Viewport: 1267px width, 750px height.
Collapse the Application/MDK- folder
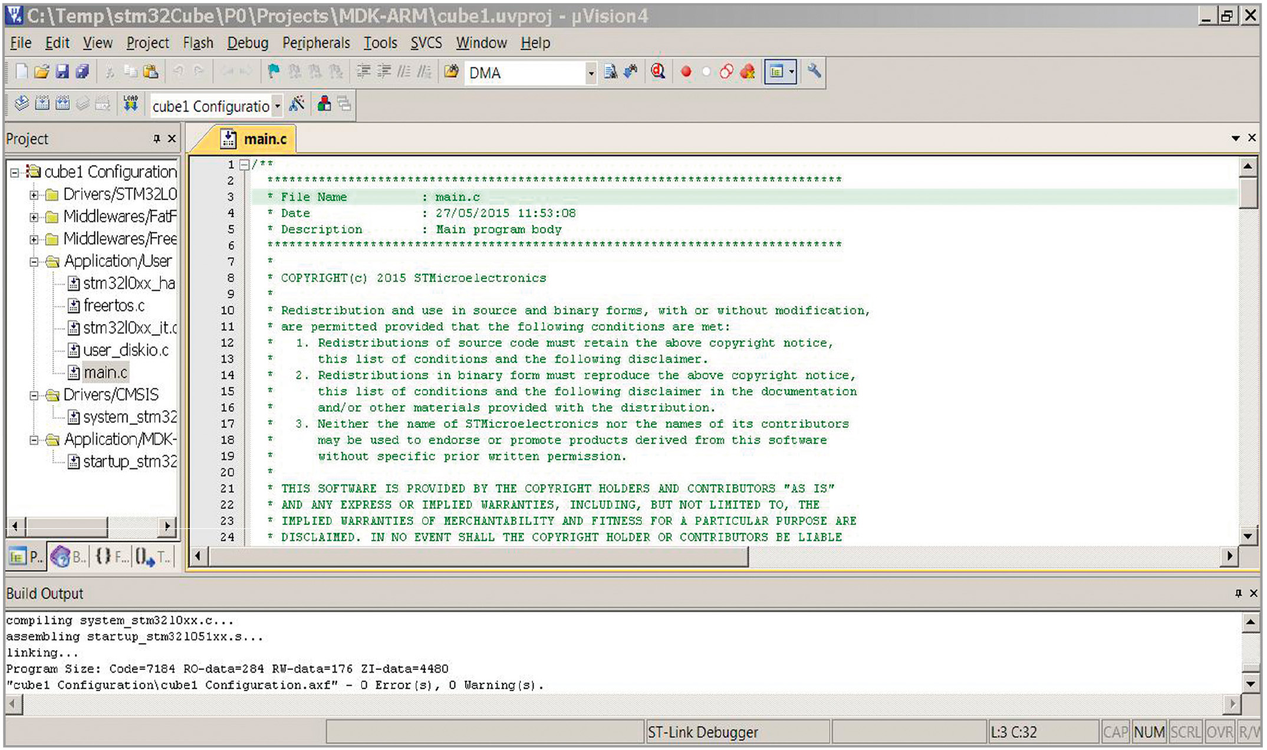tap(34, 440)
